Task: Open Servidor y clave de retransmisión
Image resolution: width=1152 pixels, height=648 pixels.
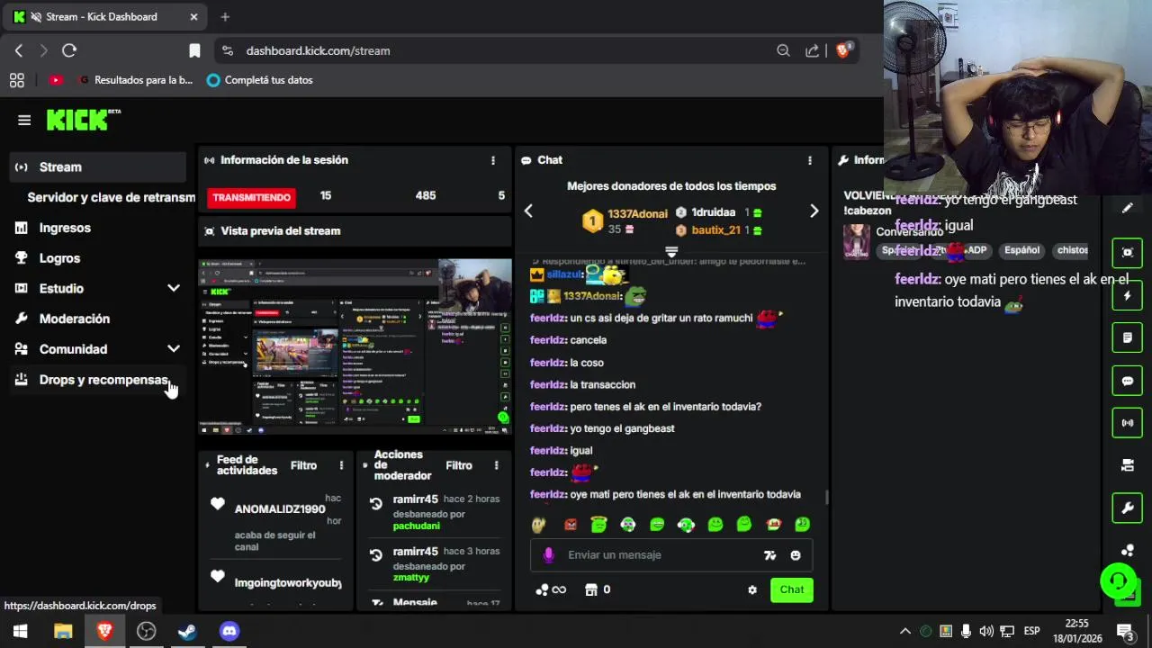Action: point(111,197)
